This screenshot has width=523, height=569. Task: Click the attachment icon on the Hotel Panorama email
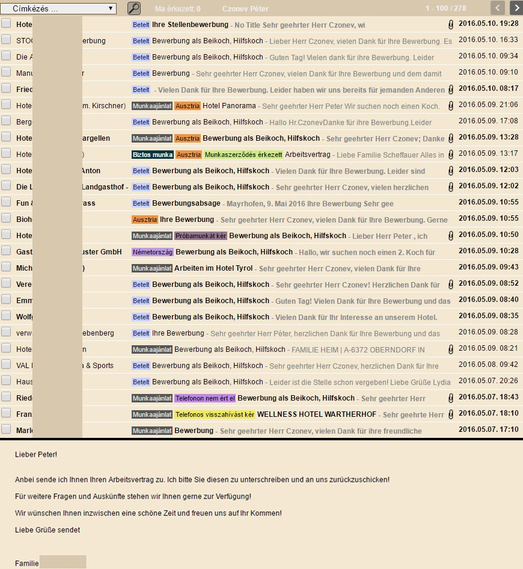pyautogui.click(x=450, y=106)
